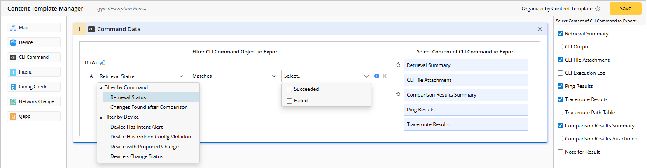647x168 pixels.
Task: Select Device Has Golden Config Violation
Action: tap(150, 137)
